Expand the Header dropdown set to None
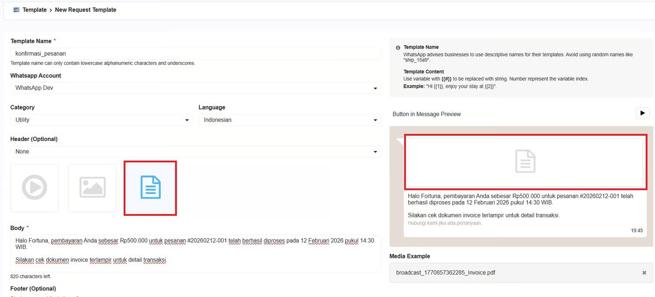This screenshot has width=655, height=297. [195, 151]
